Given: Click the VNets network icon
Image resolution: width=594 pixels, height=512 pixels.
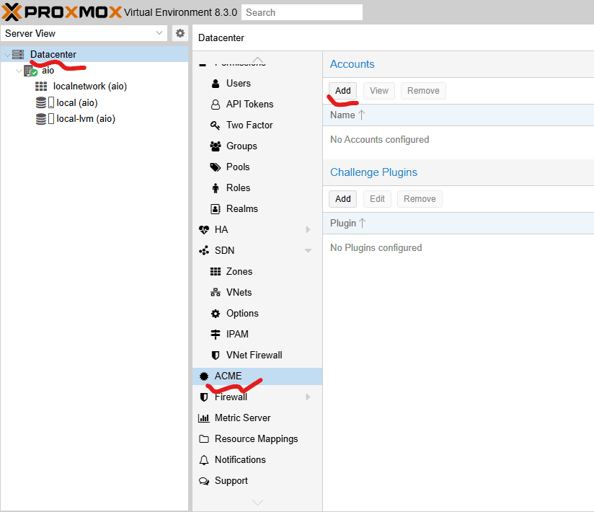Looking at the screenshot, I should pos(215,292).
